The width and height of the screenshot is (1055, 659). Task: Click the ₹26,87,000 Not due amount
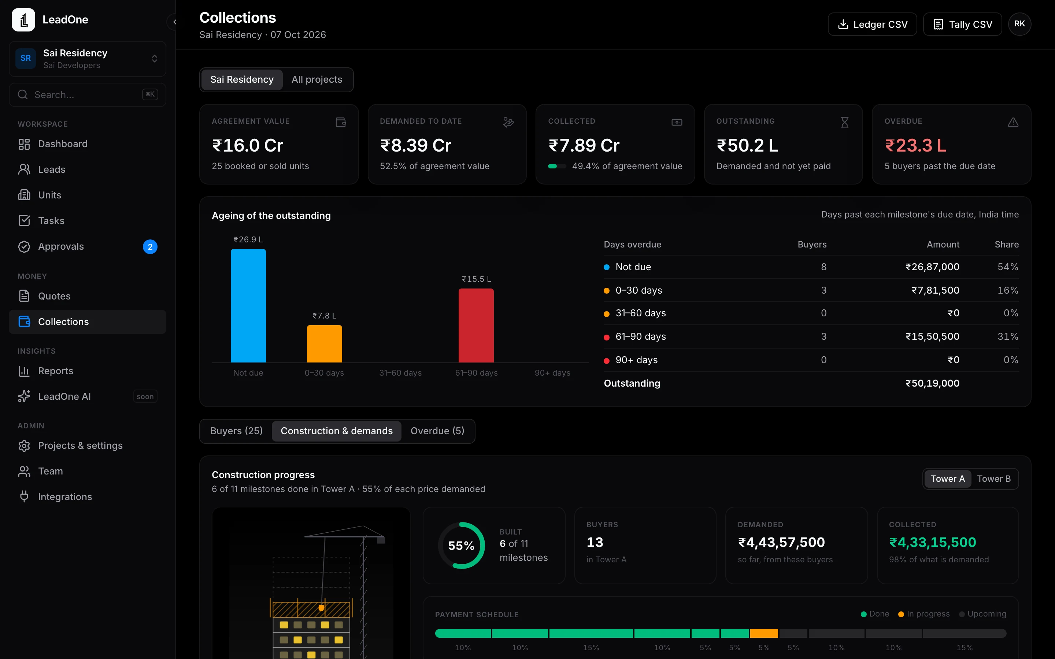(933, 267)
